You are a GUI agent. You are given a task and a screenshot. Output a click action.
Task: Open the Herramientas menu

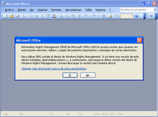tap(73, 10)
